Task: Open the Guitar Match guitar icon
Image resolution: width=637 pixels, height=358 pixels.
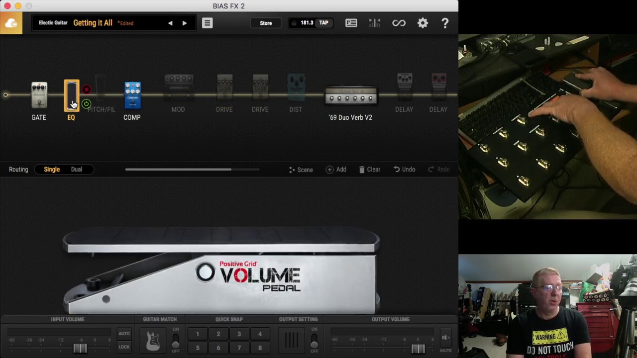Action: click(x=153, y=341)
